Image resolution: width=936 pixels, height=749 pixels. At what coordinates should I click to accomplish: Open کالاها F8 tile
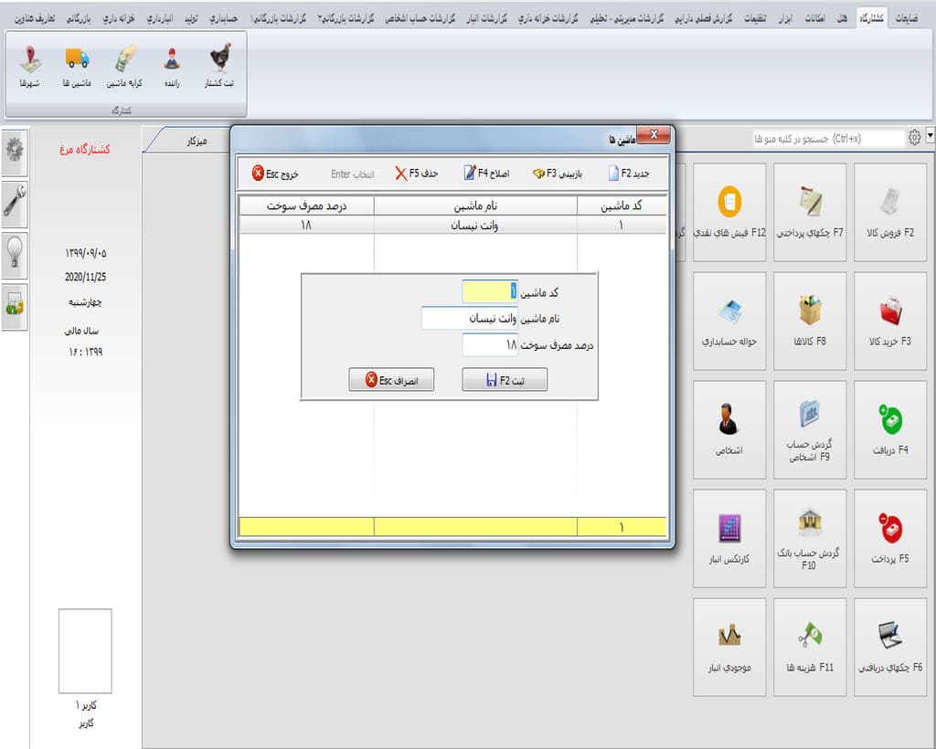(810, 321)
